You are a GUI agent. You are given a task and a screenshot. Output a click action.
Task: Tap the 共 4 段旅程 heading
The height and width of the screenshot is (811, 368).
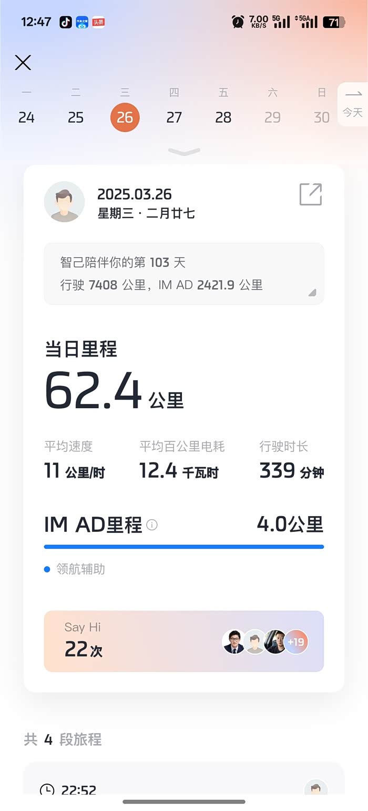pyautogui.click(x=63, y=739)
